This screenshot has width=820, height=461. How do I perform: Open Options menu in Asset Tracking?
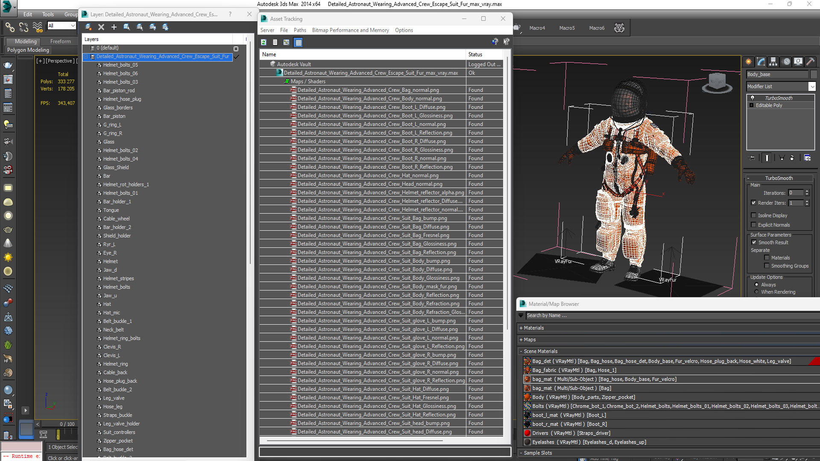coord(404,30)
